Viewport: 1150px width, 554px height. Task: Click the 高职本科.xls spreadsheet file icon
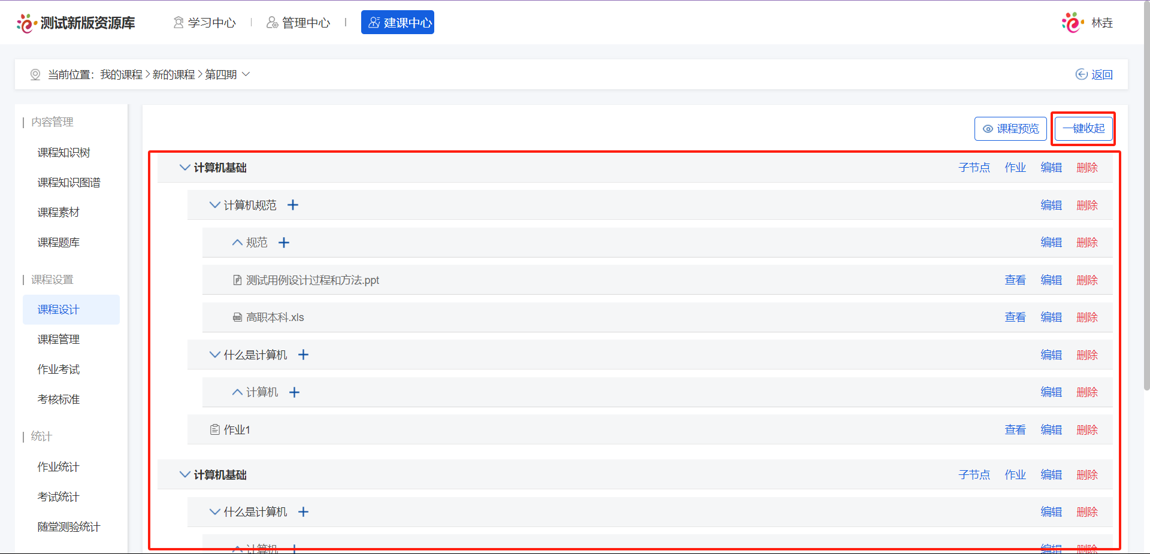237,317
